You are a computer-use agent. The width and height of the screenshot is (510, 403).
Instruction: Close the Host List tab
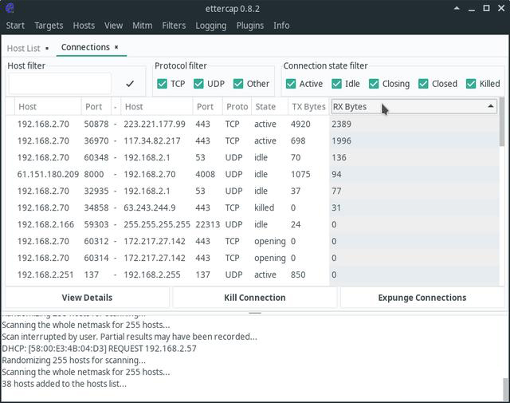(x=47, y=49)
